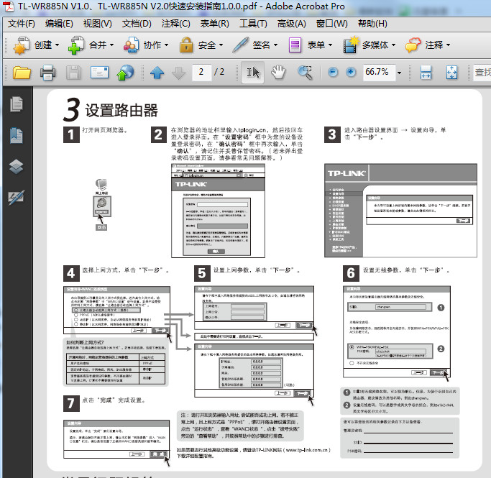Expand the 安全 security dropdown
The image size is (491, 478).
click(x=221, y=45)
